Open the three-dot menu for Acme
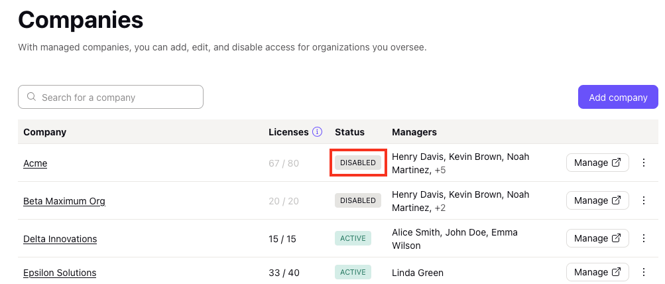 643,163
